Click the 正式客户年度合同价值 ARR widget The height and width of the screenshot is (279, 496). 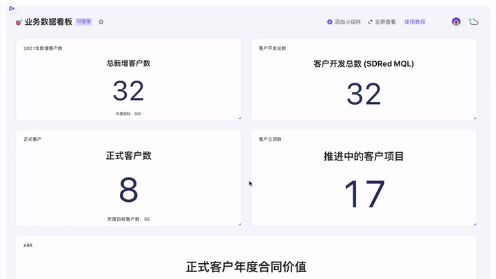pyautogui.click(x=246, y=265)
